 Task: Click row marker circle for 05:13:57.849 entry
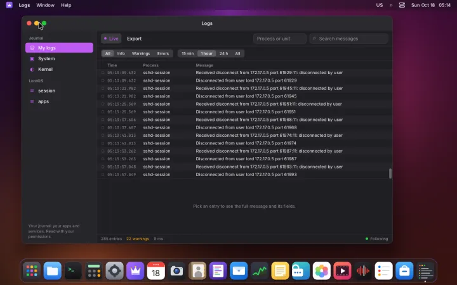pyautogui.click(x=103, y=175)
